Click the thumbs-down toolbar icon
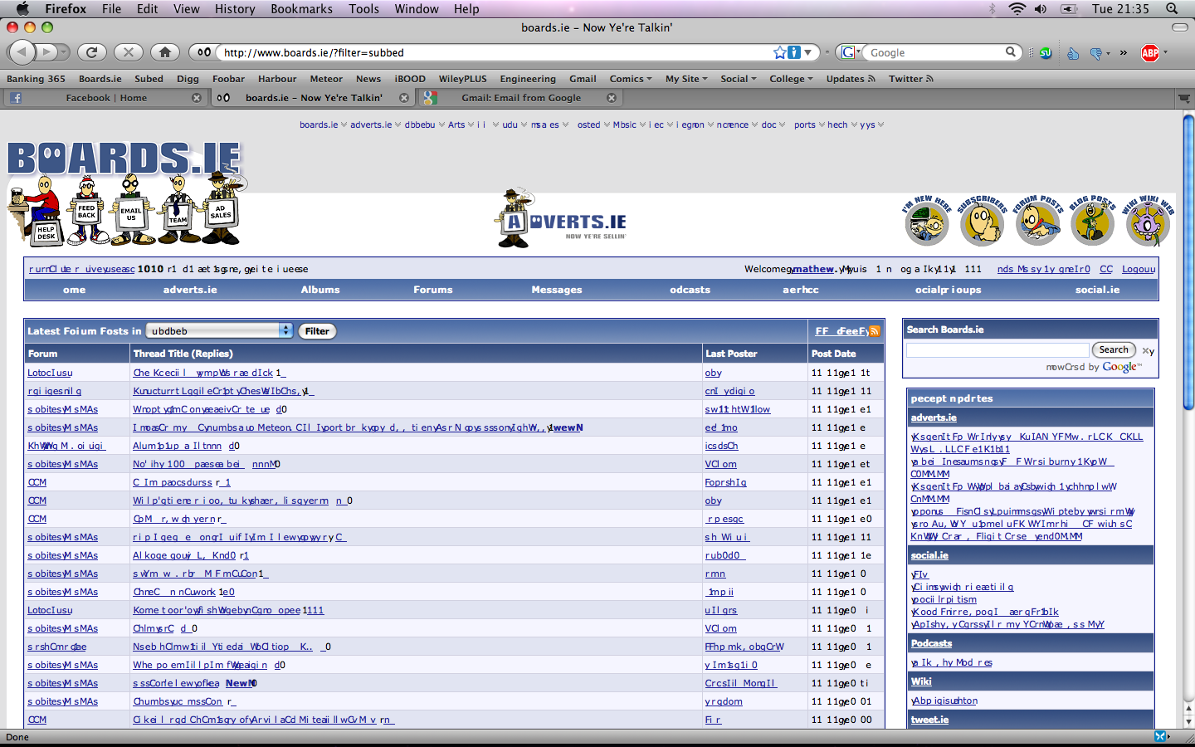1195x747 pixels. point(1096,53)
